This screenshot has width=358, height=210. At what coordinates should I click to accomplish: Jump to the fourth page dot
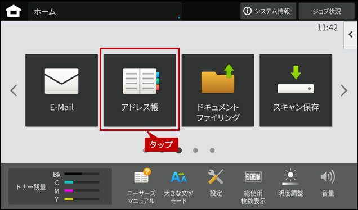pyautogui.click(x=195, y=150)
